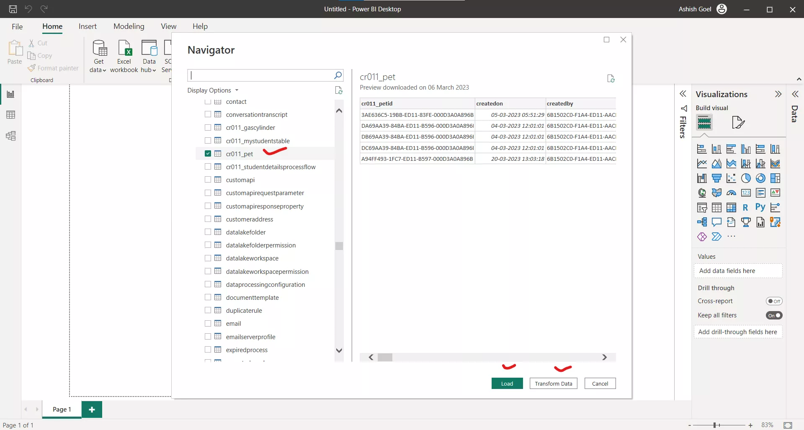Insert a Card visual
This screenshot has height=430, width=804.
746,193
